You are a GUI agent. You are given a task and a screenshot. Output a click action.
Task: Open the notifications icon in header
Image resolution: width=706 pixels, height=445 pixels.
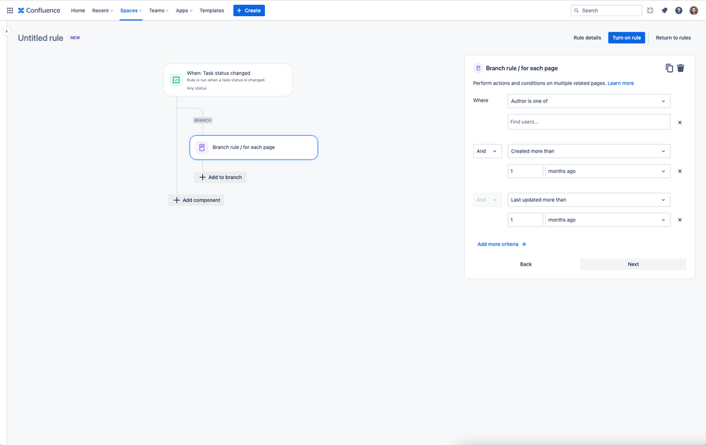[x=664, y=11]
